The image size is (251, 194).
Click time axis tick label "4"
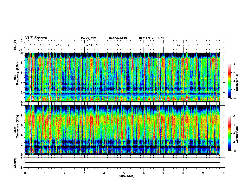tap(104, 173)
